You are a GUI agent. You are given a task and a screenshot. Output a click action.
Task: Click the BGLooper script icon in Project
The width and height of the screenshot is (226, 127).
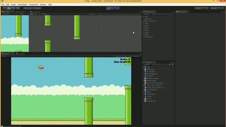[x=145, y=69]
